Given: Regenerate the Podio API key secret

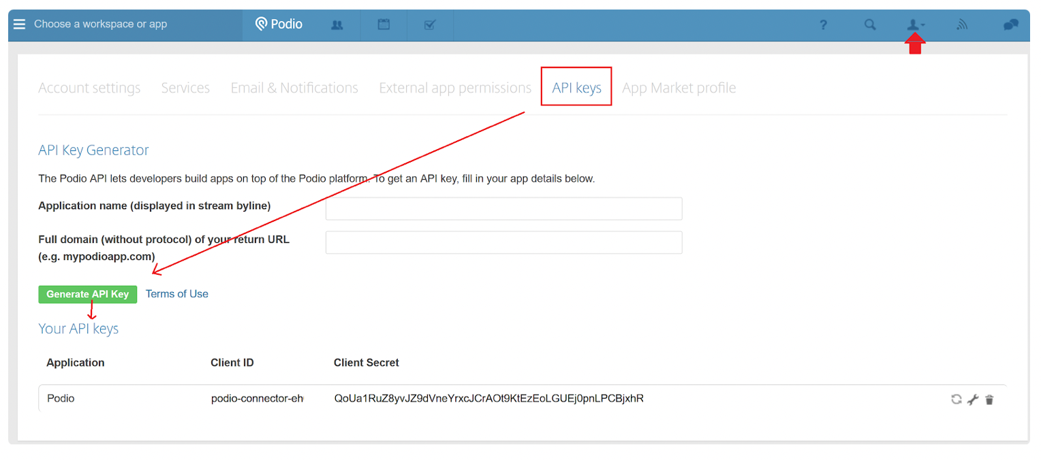Looking at the screenshot, I should tap(957, 399).
